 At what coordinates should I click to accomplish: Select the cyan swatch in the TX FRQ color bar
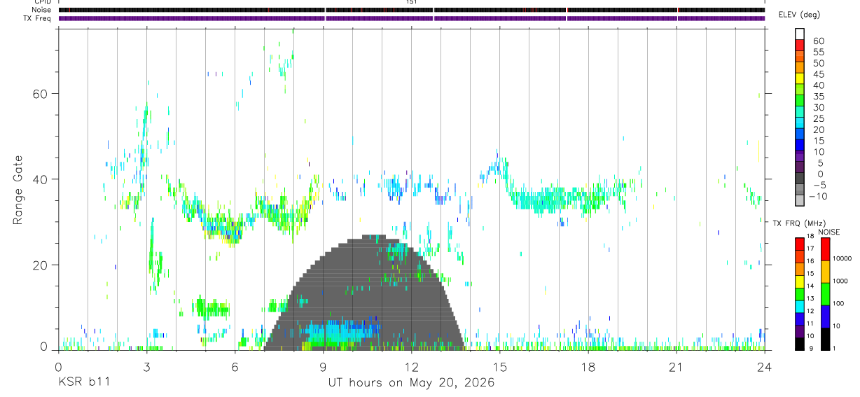[x=800, y=307]
